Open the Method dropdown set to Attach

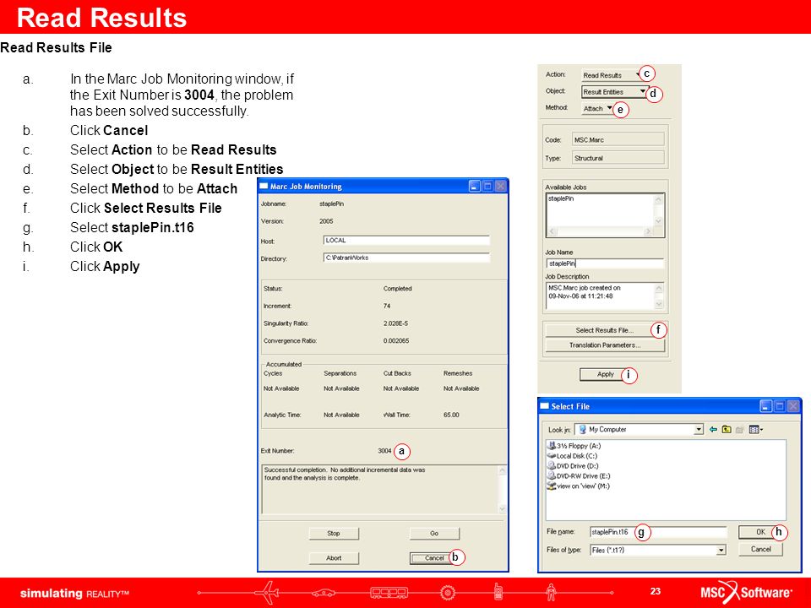point(597,108)
